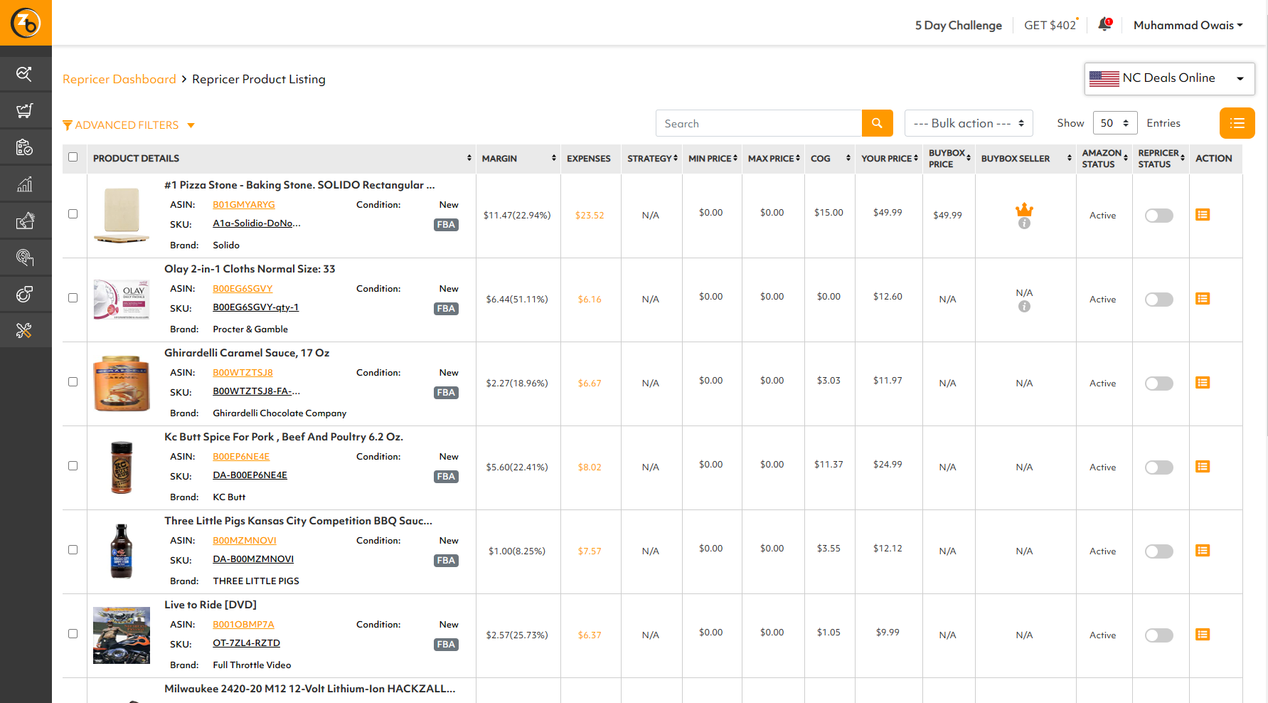
Task: Check the Olay 2-in-1 Cloths row checkbox
Action: tap(73, 298)
